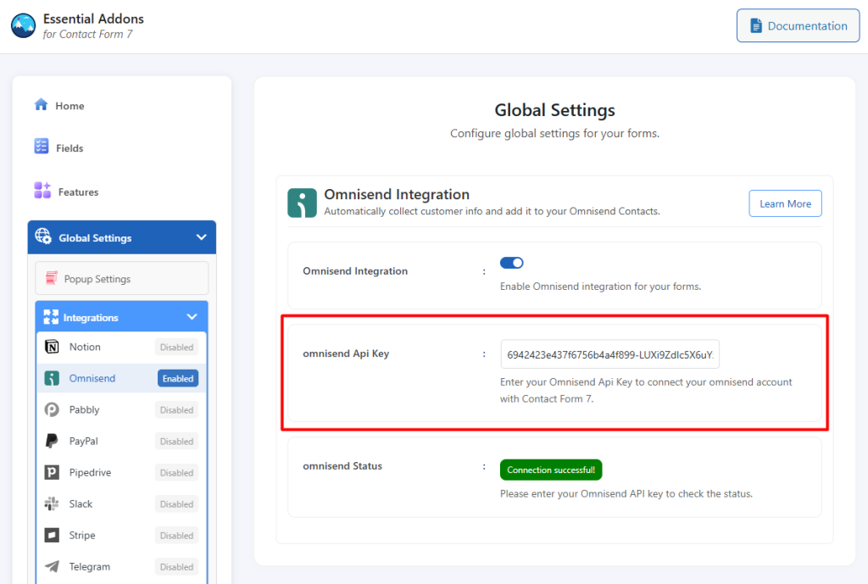This screenshot has width=868, height=584.
Task: Click the Integrations puzzle icon
Action: [x=51, y=317]
